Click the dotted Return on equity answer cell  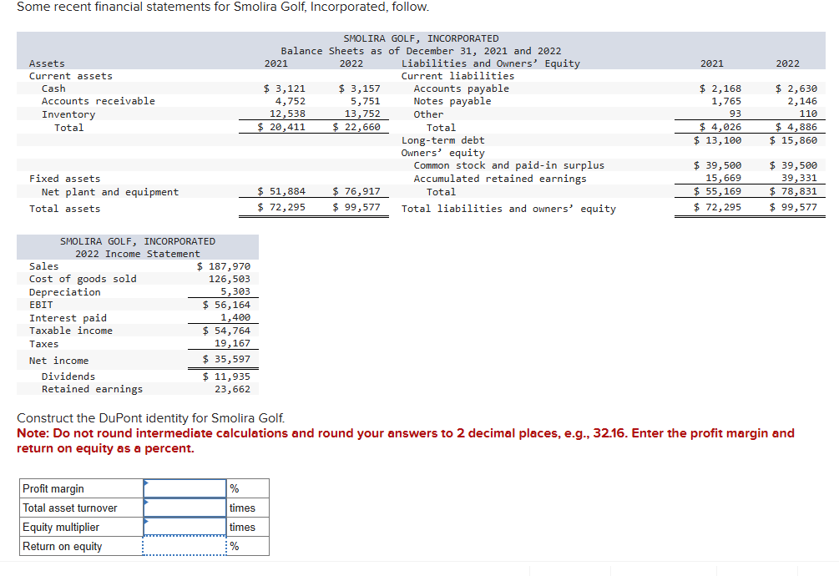coord(182,546)
